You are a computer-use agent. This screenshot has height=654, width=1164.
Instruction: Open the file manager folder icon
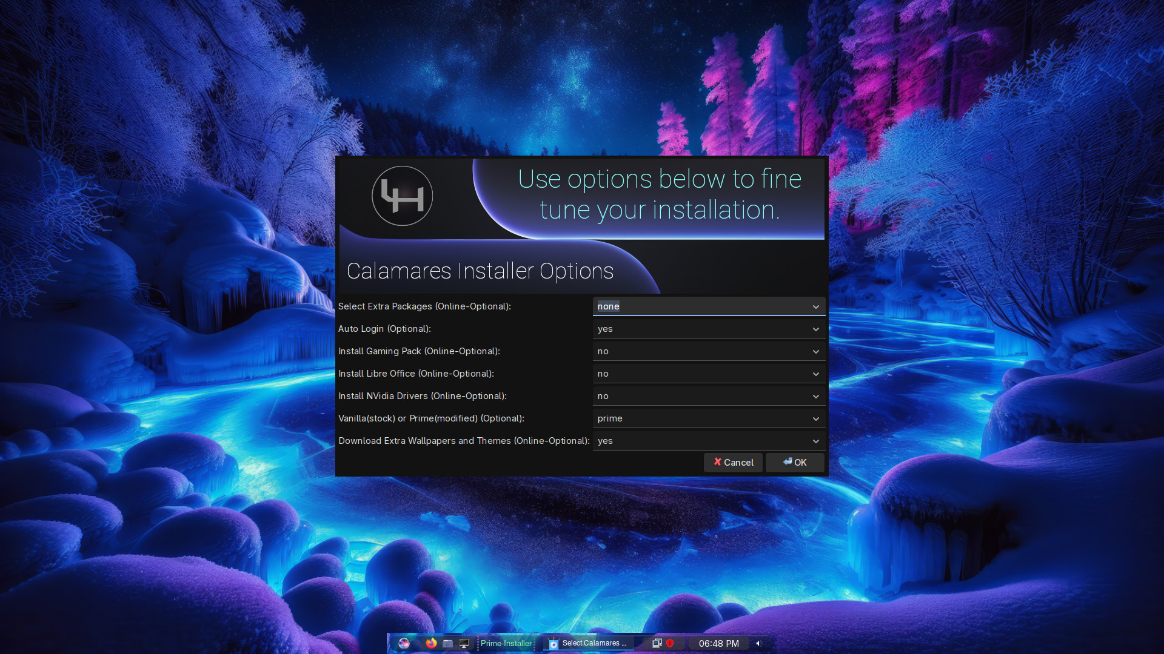pyautogui.click(x=447, y=643)
